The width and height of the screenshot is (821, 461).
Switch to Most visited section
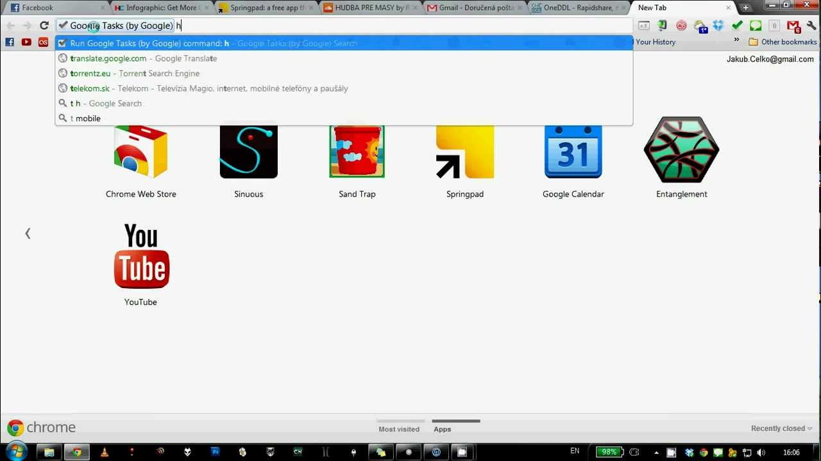pyautogui.click(x=399, y=429)
